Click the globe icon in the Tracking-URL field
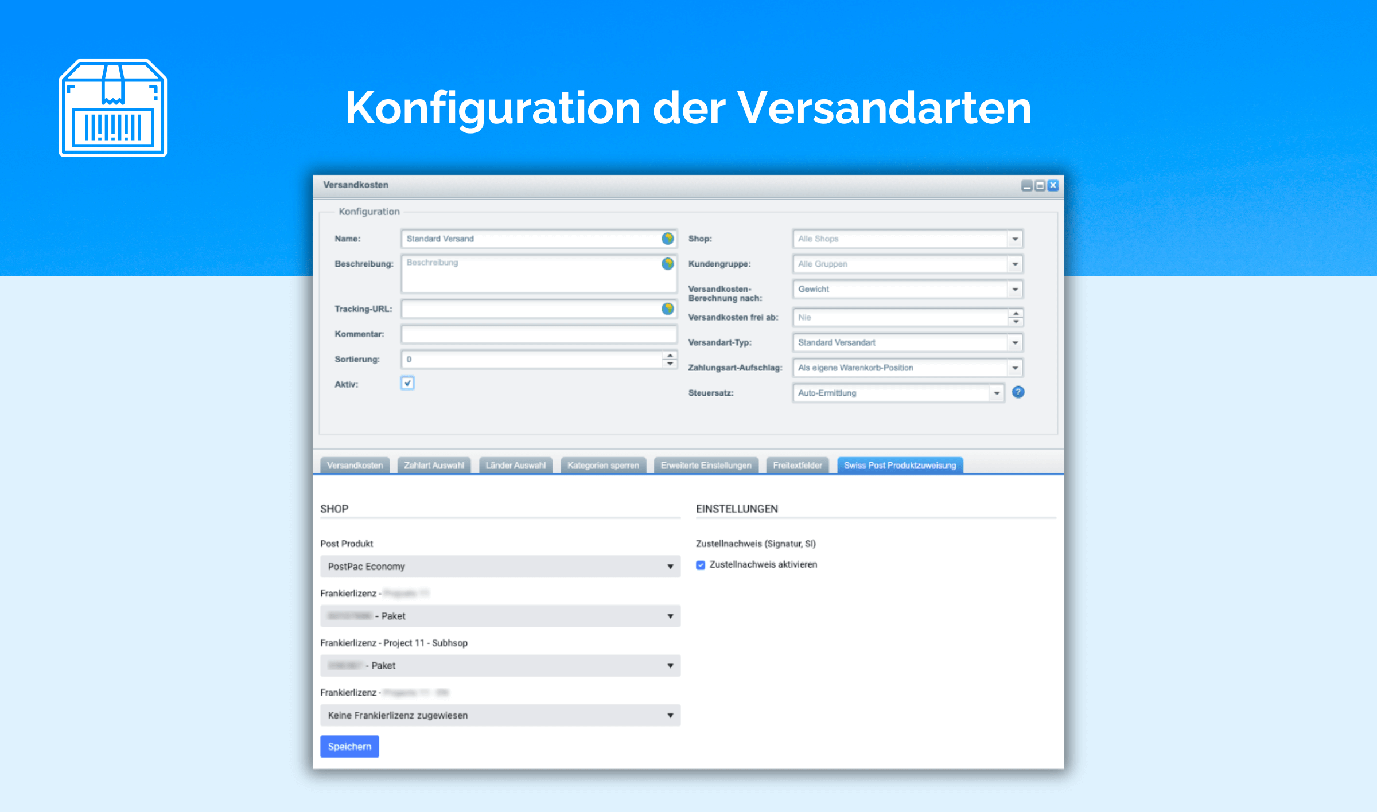The width and height of the screenshot is (1377, 812). click(x=667, y=309)
